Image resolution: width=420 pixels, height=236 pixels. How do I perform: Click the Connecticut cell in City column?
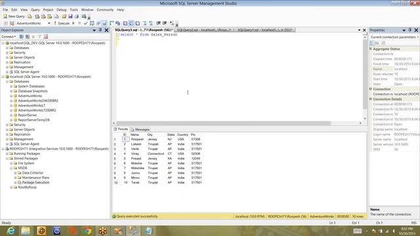point(156,153)
